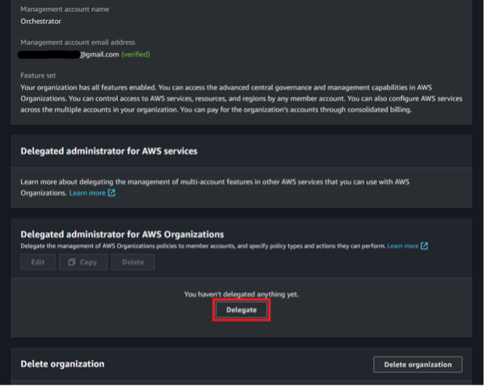Click the copy icon inside Copy button
This screenshot has height=386, width=485.
72,262
